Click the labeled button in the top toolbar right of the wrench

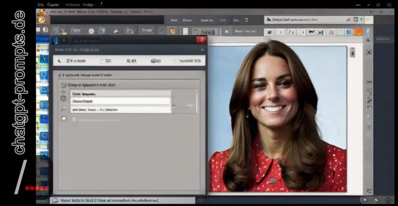click(147, 30)
